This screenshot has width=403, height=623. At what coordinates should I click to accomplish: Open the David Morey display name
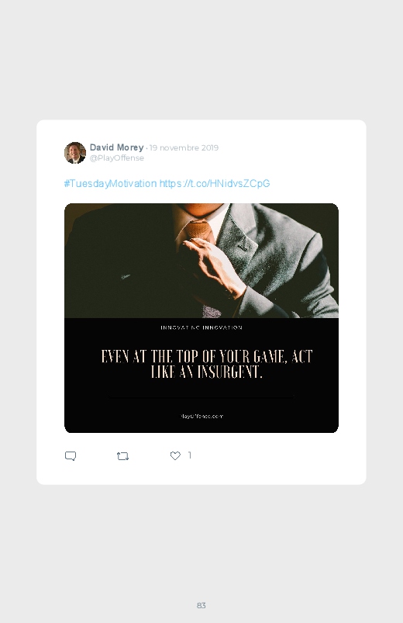point(116,147)
